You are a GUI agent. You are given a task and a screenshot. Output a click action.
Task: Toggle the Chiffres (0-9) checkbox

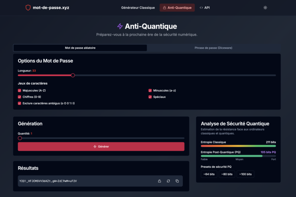click(x=20, y=97)
